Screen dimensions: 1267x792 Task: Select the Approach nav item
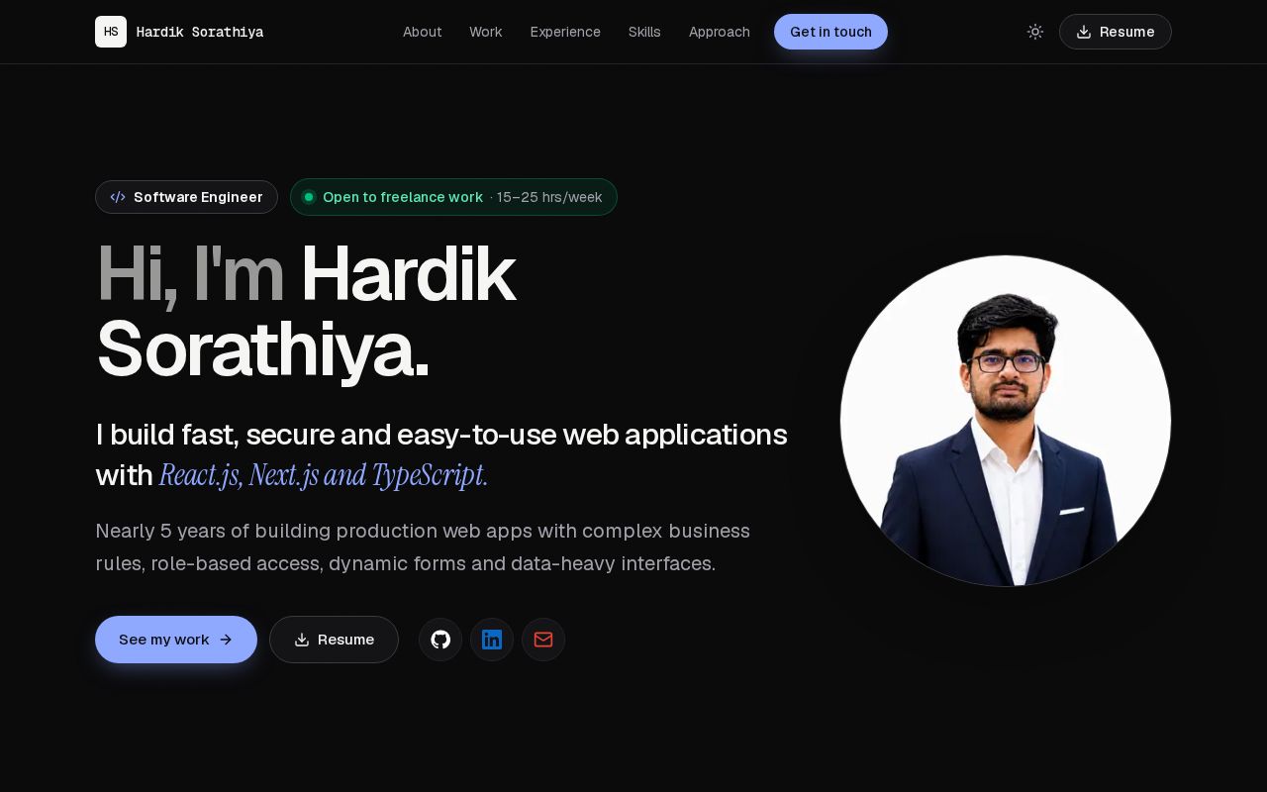(x=720, y=32)
